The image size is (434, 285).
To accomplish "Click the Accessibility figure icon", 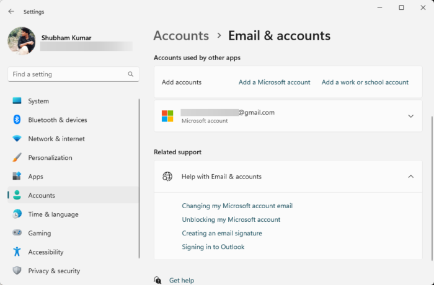I will (17, 252).
